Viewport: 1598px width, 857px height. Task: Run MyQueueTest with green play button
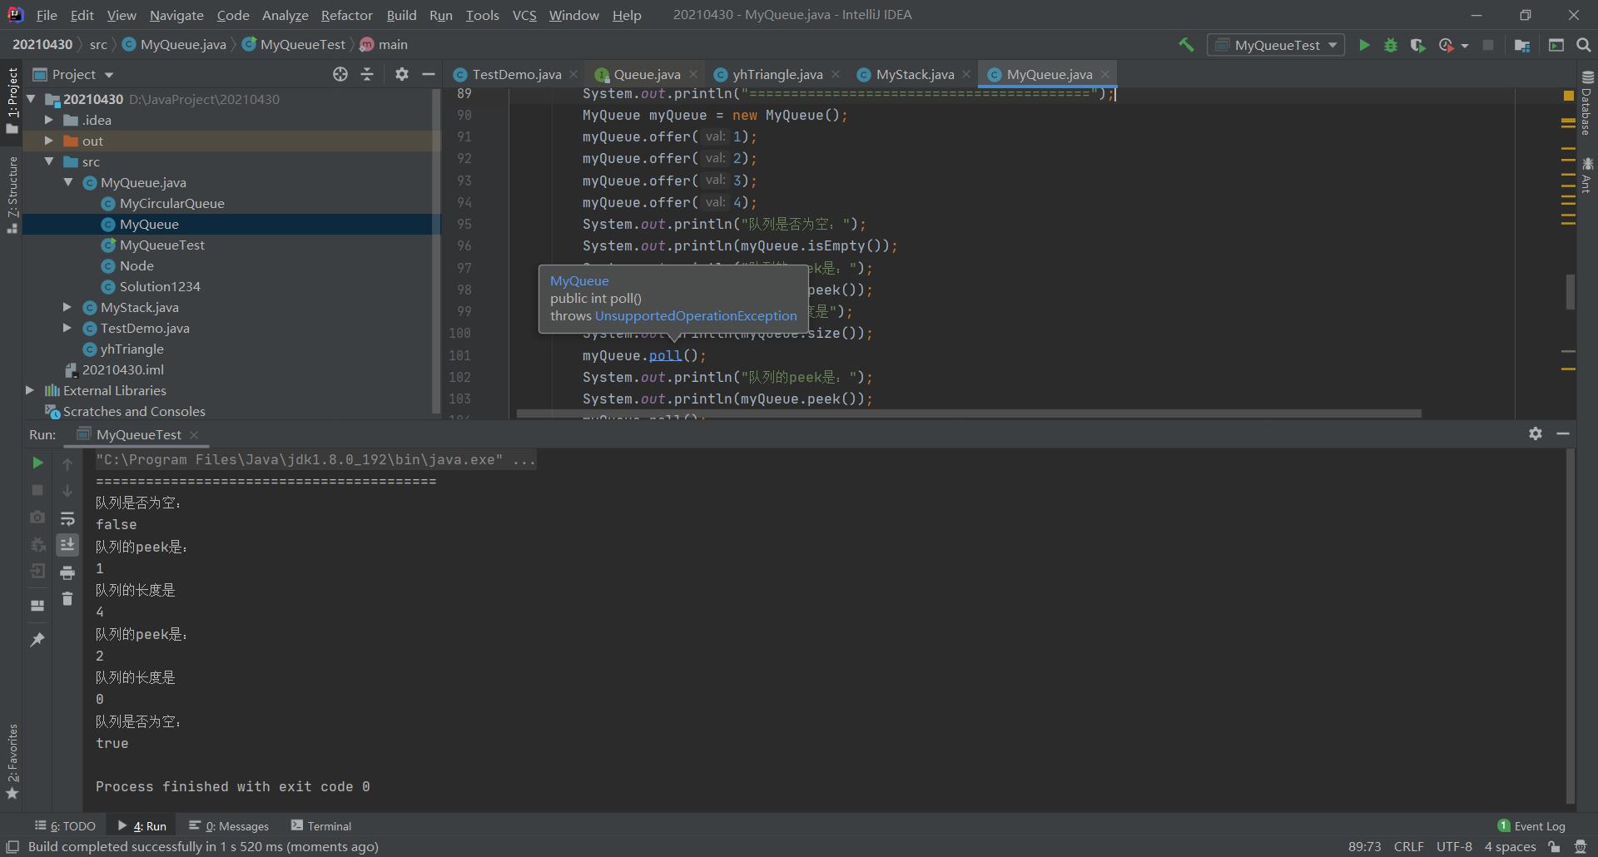1364,45
